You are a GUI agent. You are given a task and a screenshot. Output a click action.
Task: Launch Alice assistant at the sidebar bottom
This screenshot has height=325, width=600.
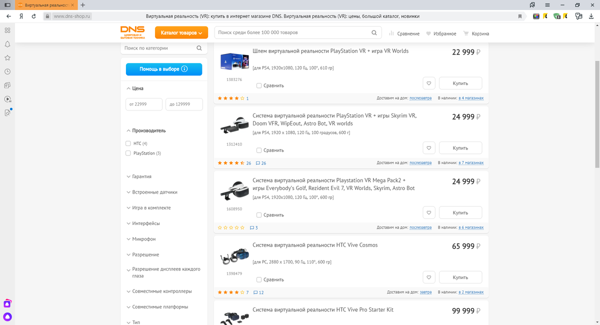click(x=7, y=316)
